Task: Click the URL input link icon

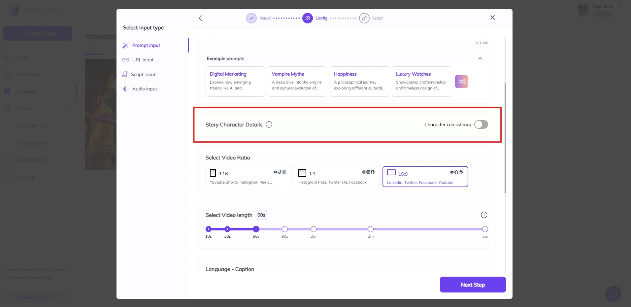Action: (x=126, y=60)
